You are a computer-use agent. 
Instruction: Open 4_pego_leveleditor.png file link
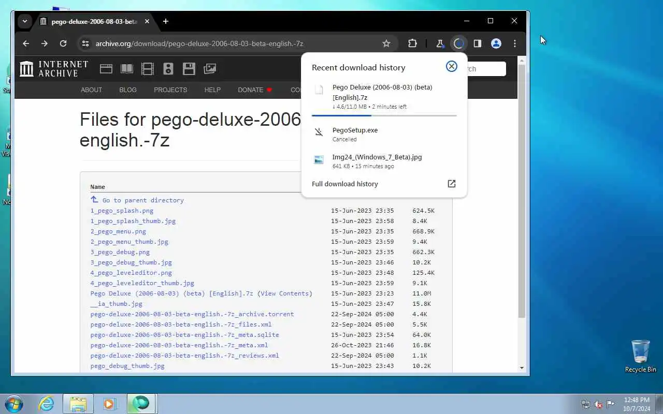click(131, 273)
